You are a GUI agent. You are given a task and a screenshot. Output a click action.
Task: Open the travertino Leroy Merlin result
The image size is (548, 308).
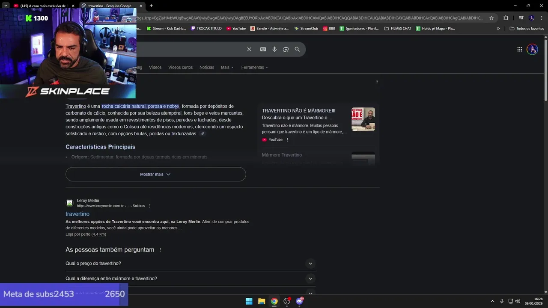pos(77,214)
